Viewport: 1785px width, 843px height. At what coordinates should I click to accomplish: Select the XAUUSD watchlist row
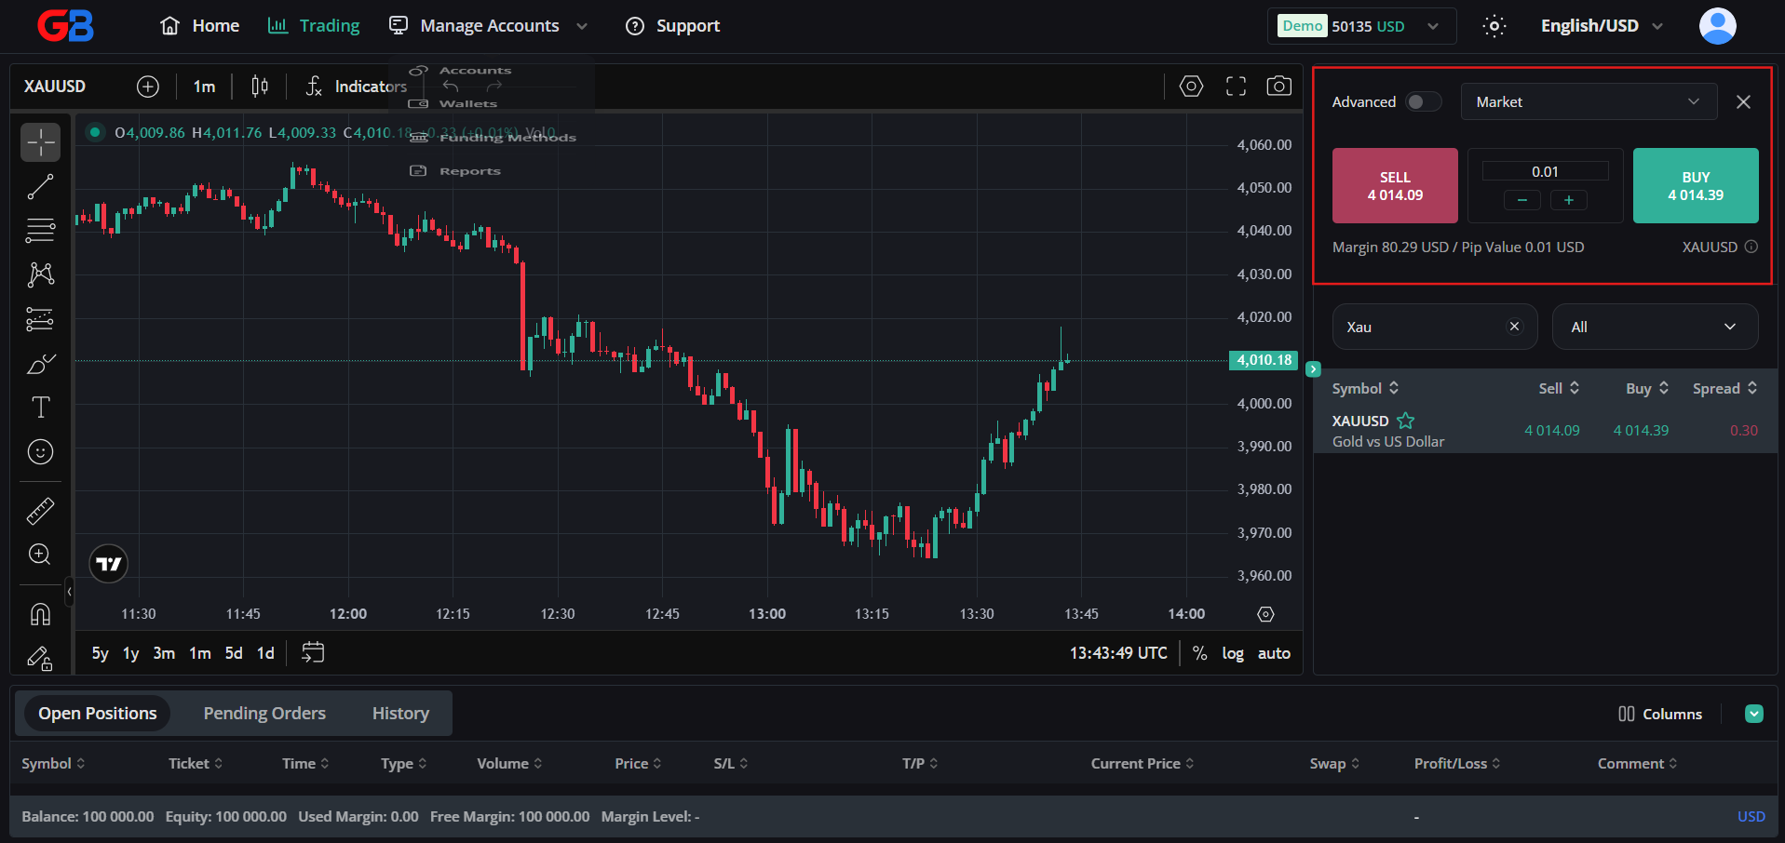1545,431
